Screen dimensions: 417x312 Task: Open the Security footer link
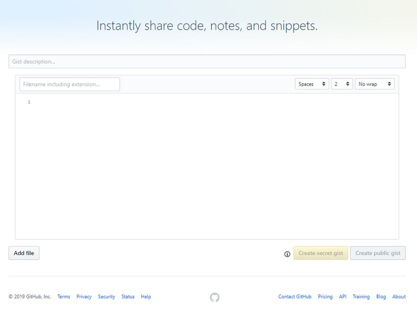point(106,296)
